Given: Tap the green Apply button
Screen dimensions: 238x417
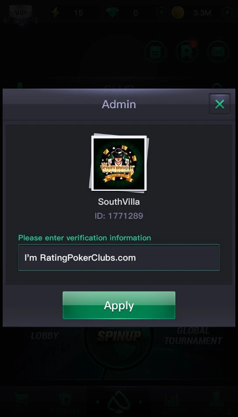Looking at the screenshot, I should (119, 305).
